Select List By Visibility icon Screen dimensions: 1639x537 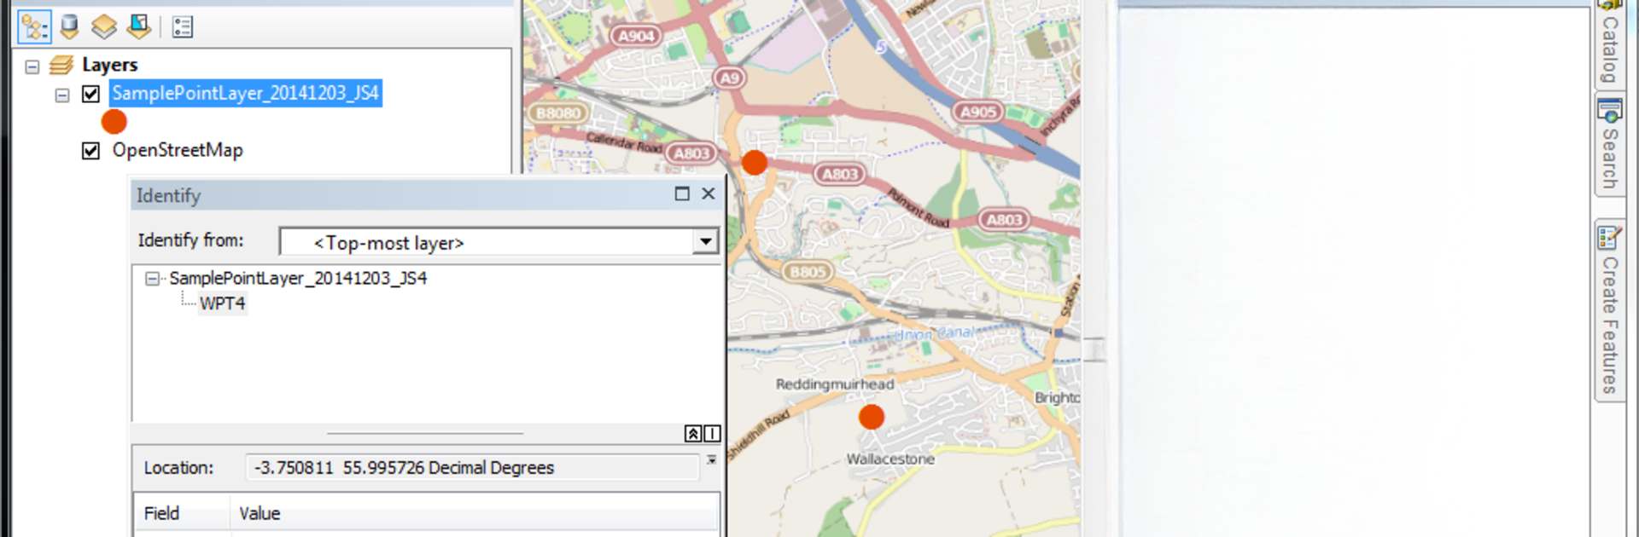click(103, 27)
